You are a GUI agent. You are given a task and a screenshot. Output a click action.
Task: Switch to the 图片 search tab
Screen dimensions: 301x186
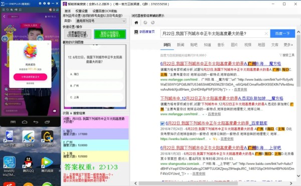point(234,45)
